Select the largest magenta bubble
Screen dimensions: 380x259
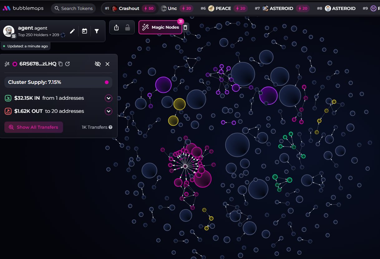[x=203, y=179]
